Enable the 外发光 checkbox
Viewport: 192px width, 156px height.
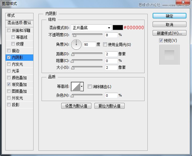9,98
